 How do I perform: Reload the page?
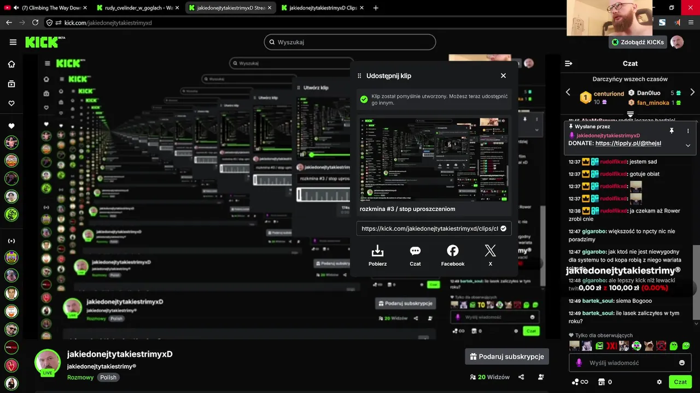[x=35, y=22]
